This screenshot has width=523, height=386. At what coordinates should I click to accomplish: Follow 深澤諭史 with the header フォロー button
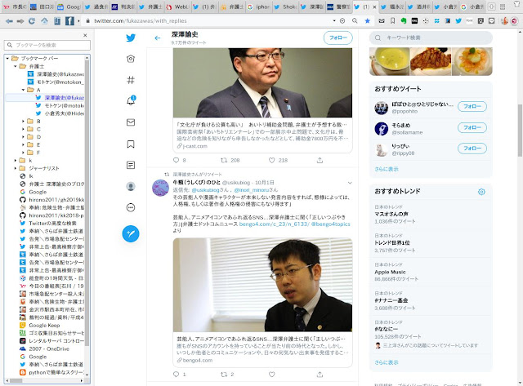click(337, 38)
